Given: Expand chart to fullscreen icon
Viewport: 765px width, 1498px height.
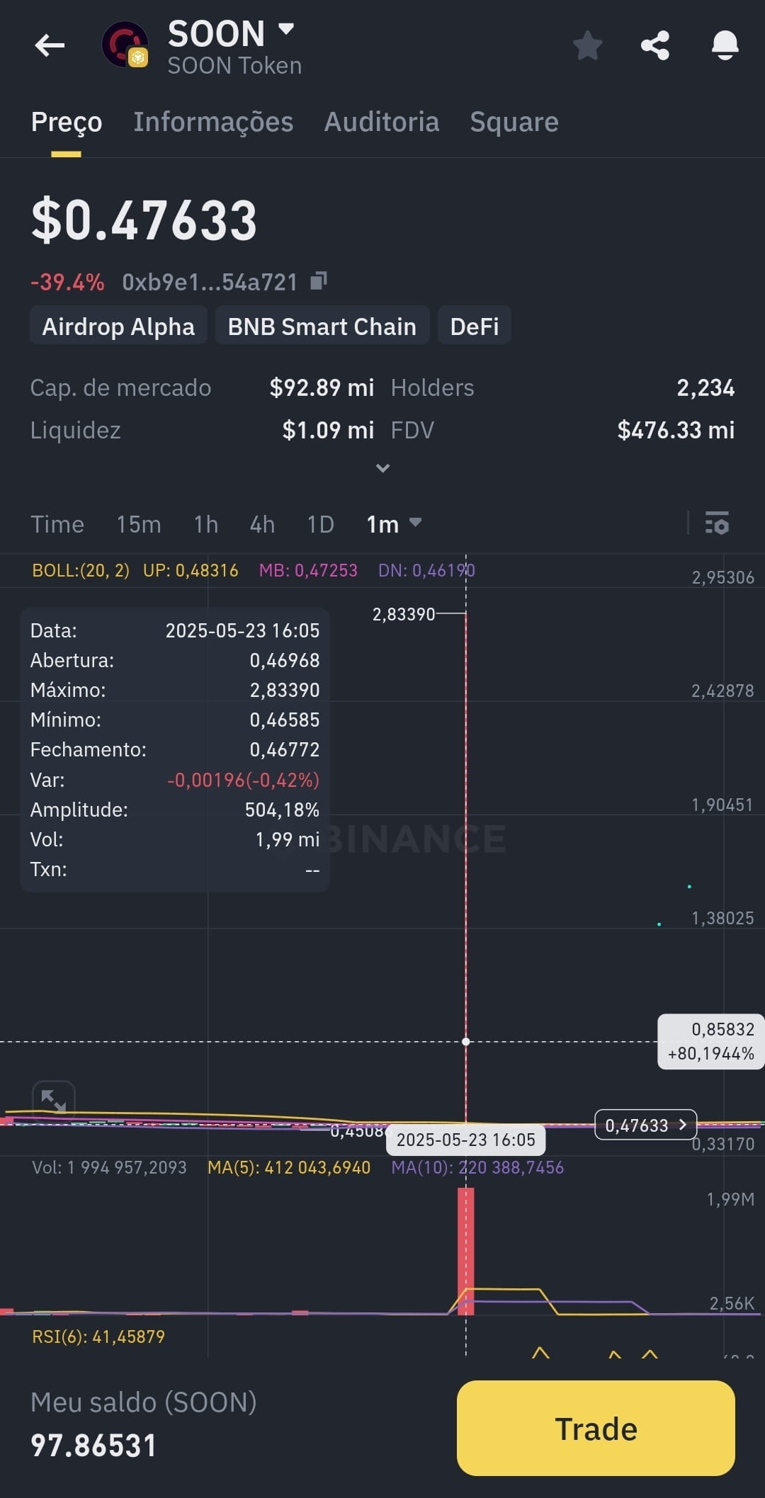Looking at the screenshot, I should click(x=54, y=1101).
